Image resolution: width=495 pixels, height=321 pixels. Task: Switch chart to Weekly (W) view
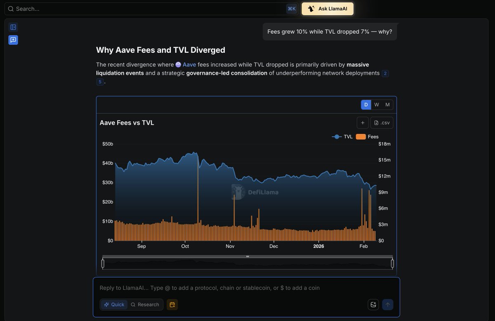(x=377, y=105)
